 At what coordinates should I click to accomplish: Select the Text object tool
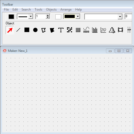61,30
